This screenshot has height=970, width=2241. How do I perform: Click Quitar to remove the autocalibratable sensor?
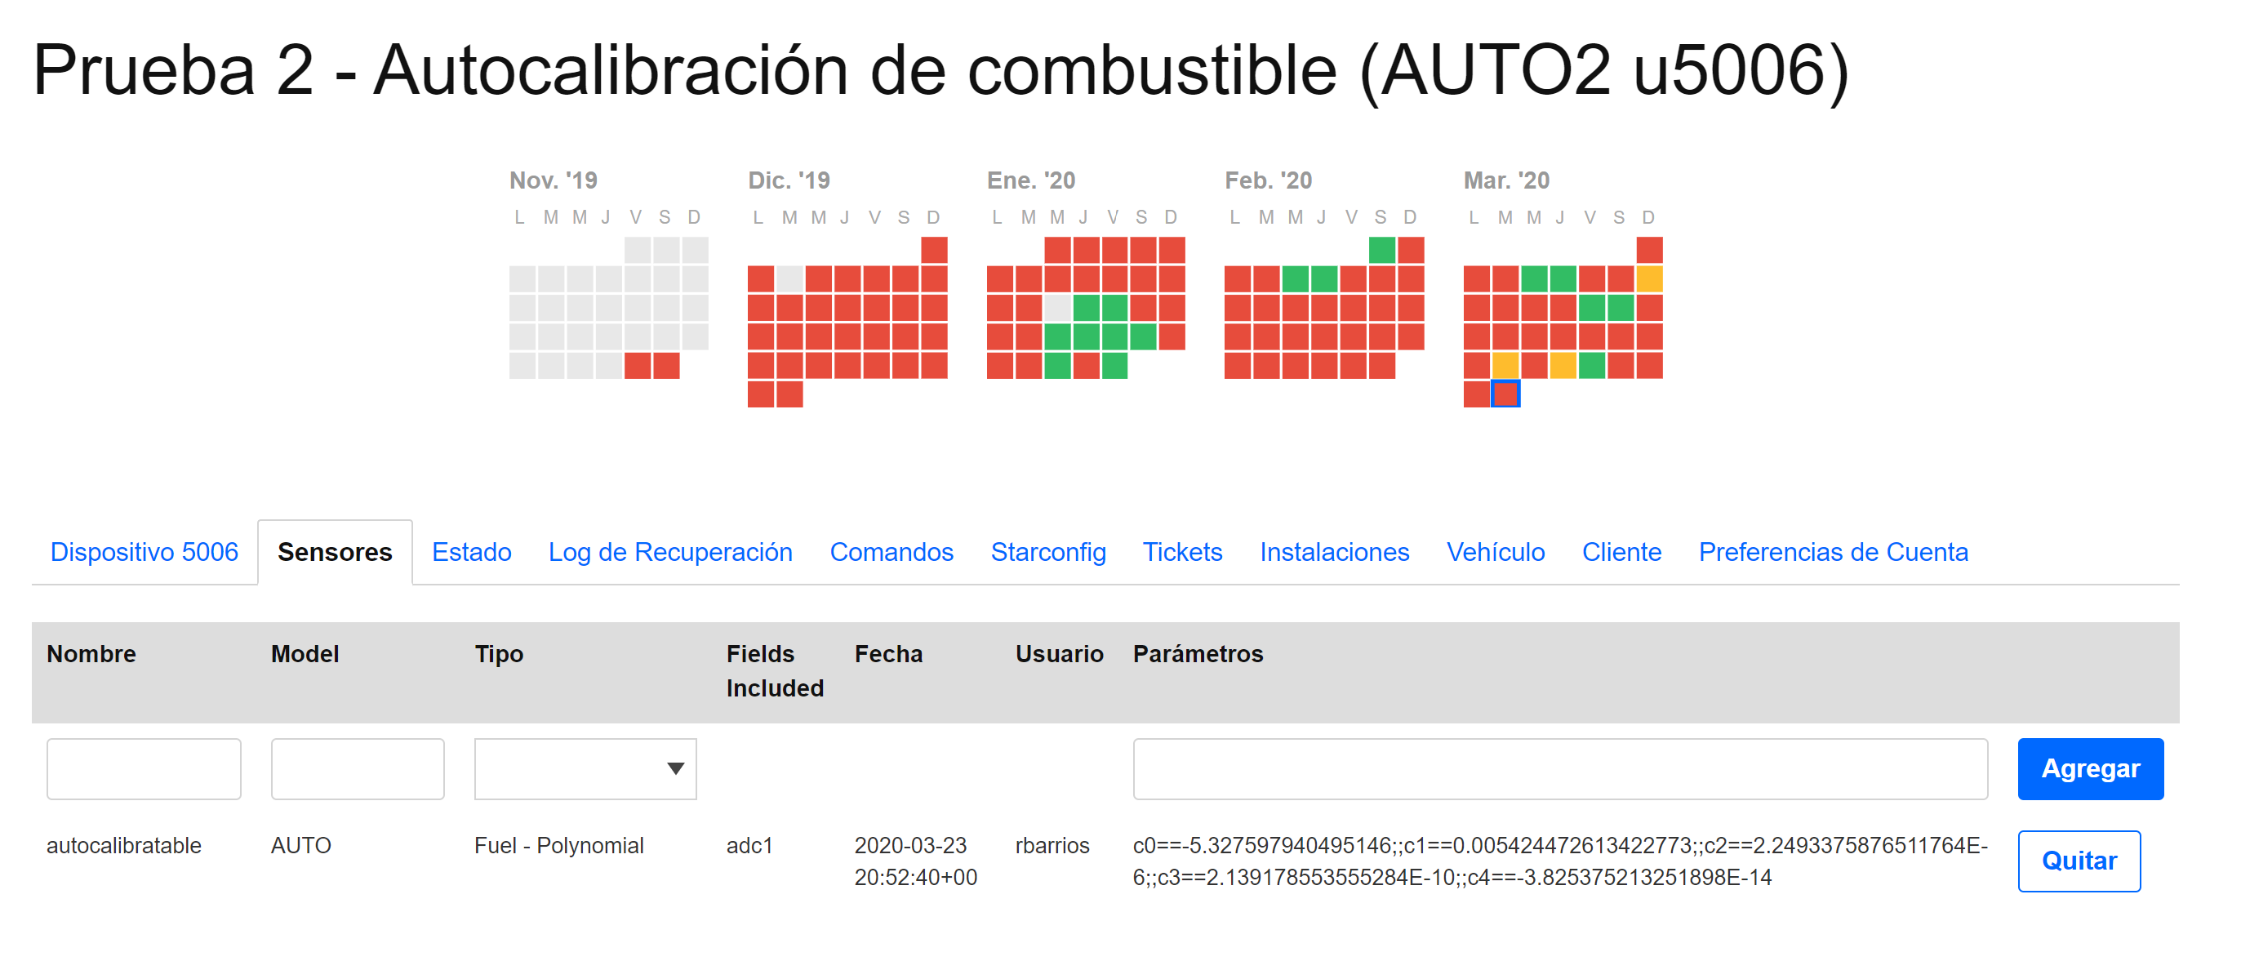point(2079,861)
